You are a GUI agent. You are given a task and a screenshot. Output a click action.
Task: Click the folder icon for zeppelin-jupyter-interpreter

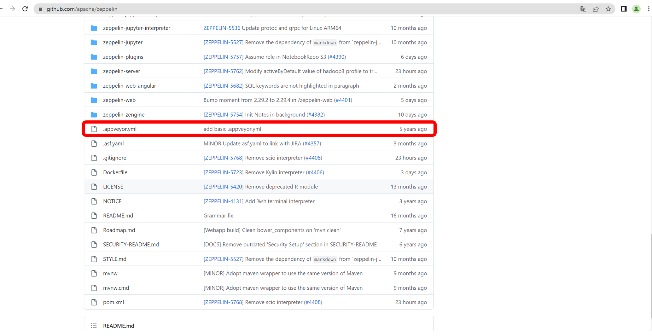94,28
